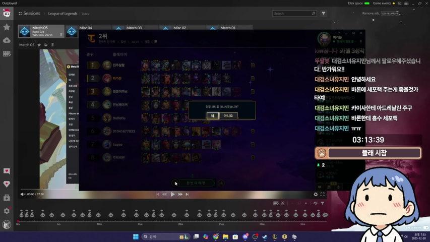Open the video editor clapperboard icon
This screenshot has height=242, width=430.
point(7,54)
